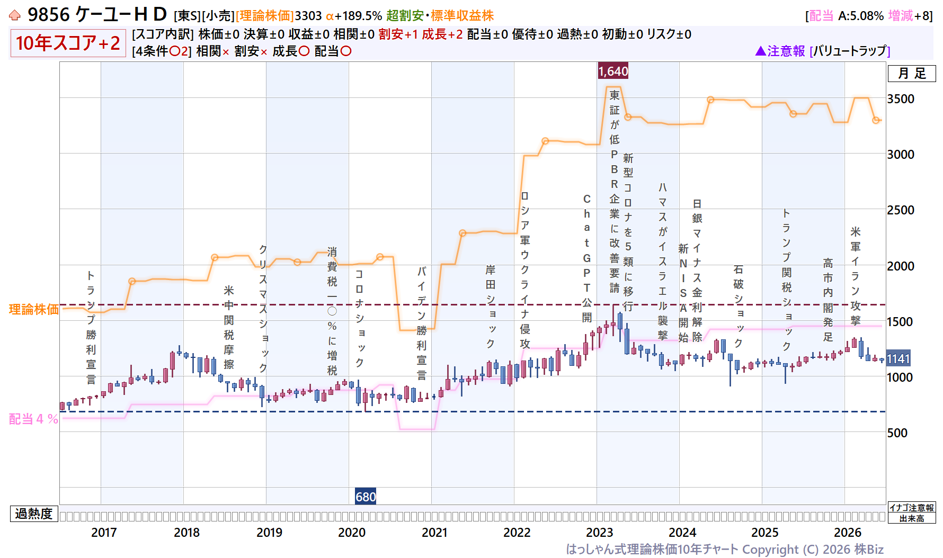Click the 配当 A:5.08% text
Image resolution: width=943 pixels, height=558 pixels.
[847, 16]
